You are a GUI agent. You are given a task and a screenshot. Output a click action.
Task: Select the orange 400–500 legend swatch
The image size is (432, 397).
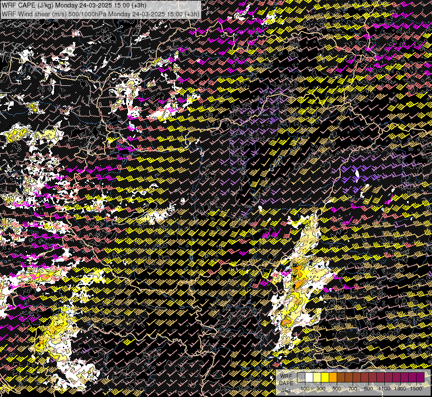333,377
